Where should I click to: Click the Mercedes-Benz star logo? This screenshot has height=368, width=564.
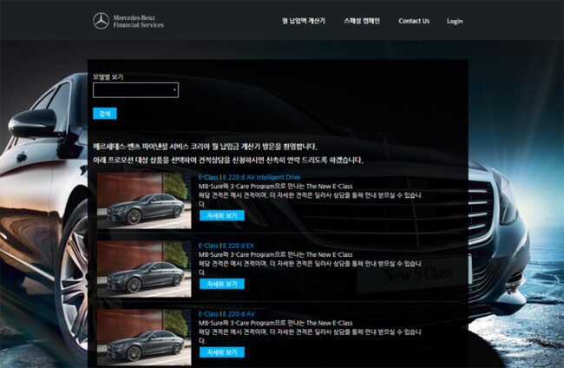[102, 20]
